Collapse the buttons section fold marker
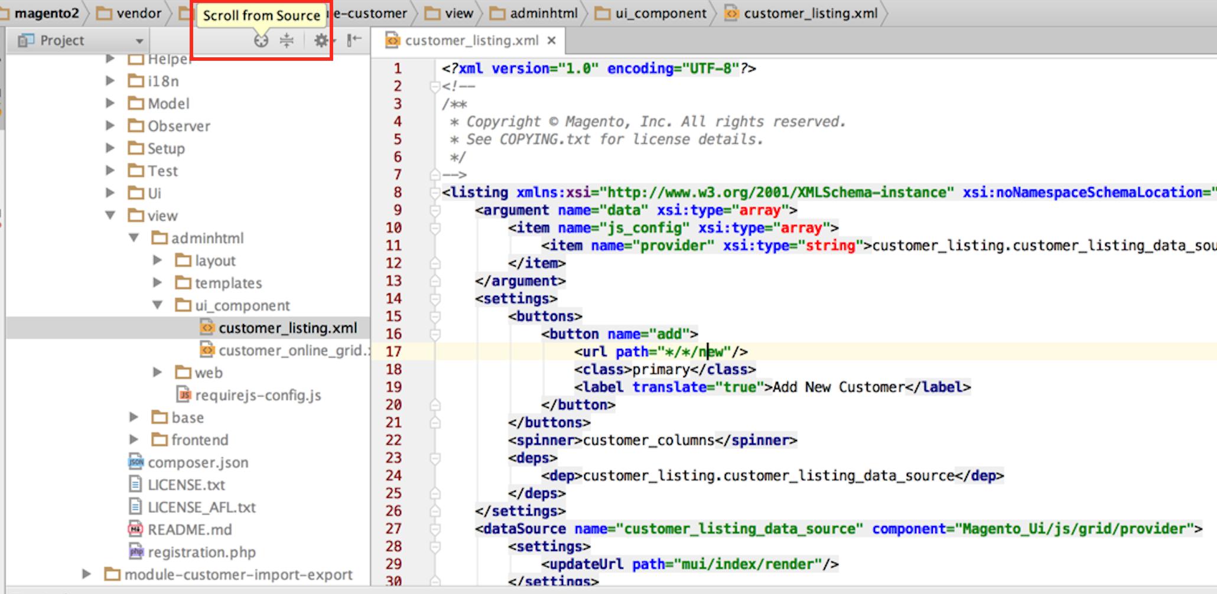 pos(435,316)
